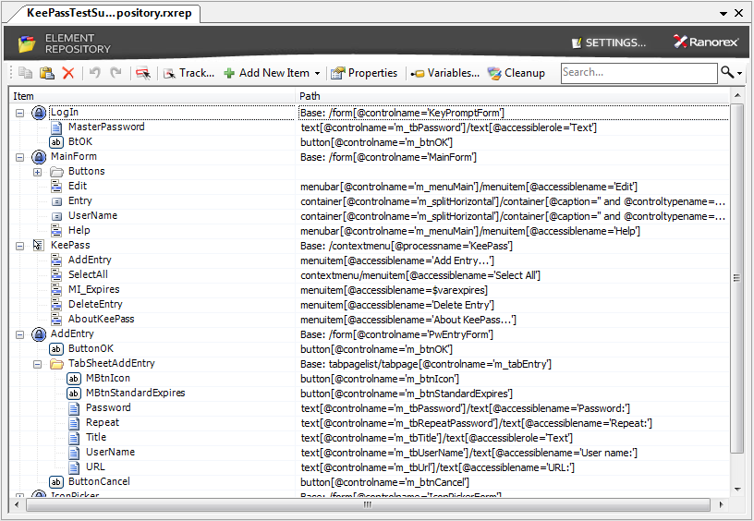The width and height of the screenshot is (754, 521).
Task: Click the undo arrow icon
Action: [x=95, y=73]
